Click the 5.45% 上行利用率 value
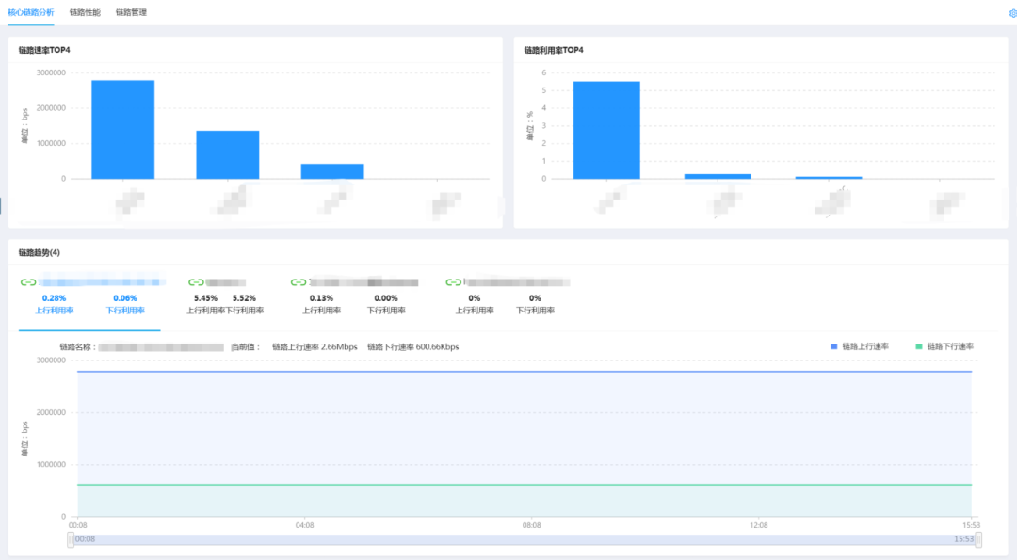The height and width of the screenshot is (560, 1017). pos(205,298)
